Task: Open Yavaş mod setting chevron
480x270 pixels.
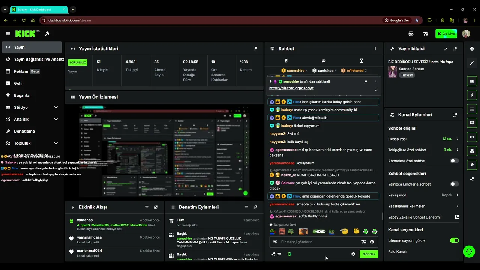Action: [457, 195]
